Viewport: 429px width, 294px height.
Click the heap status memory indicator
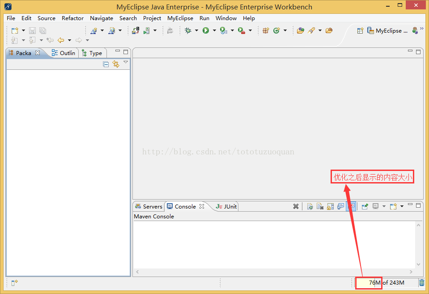pos(387,282)
